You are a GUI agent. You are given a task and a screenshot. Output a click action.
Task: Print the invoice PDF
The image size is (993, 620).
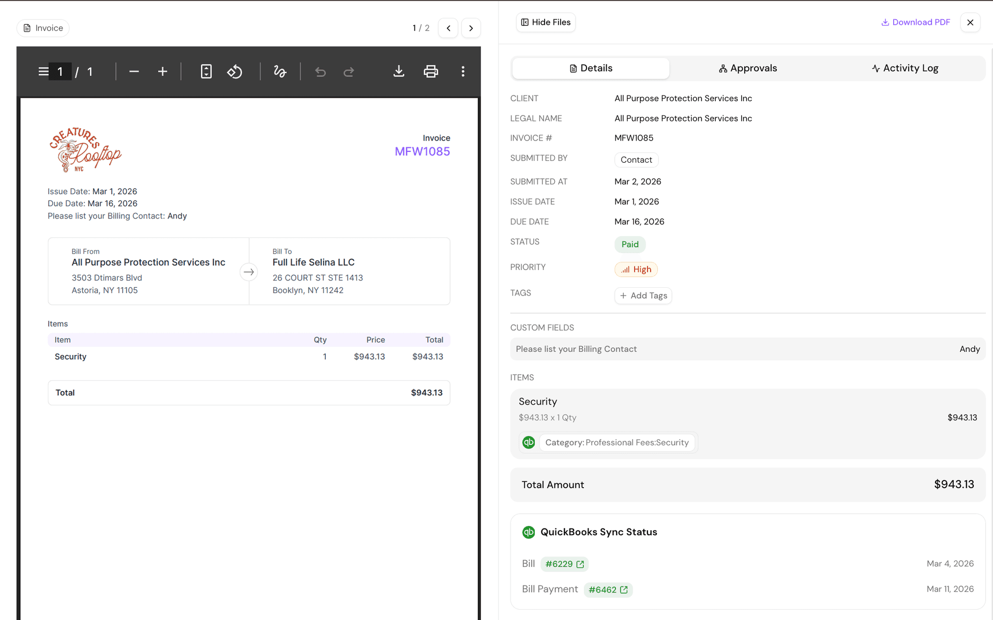point(431,71)
